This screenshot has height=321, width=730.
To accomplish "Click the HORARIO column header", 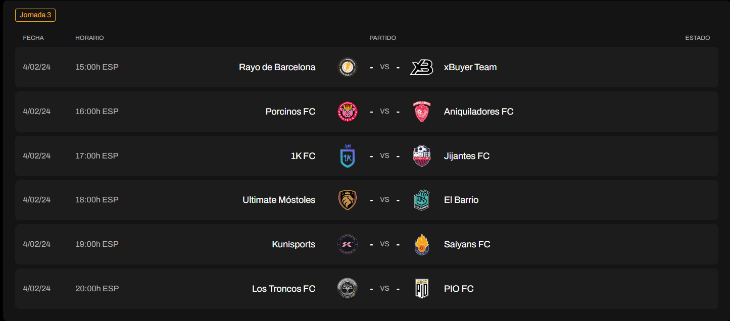I will (89, 37).
